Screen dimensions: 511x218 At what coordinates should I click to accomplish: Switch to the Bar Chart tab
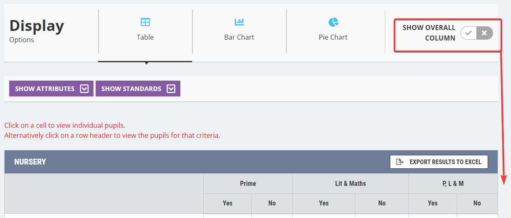239,37
